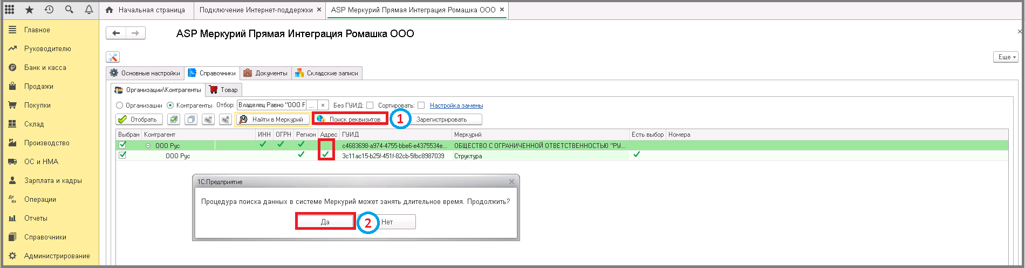Toggle Выбран checkbox in Структура row
1025x268 pixels.
122,155
